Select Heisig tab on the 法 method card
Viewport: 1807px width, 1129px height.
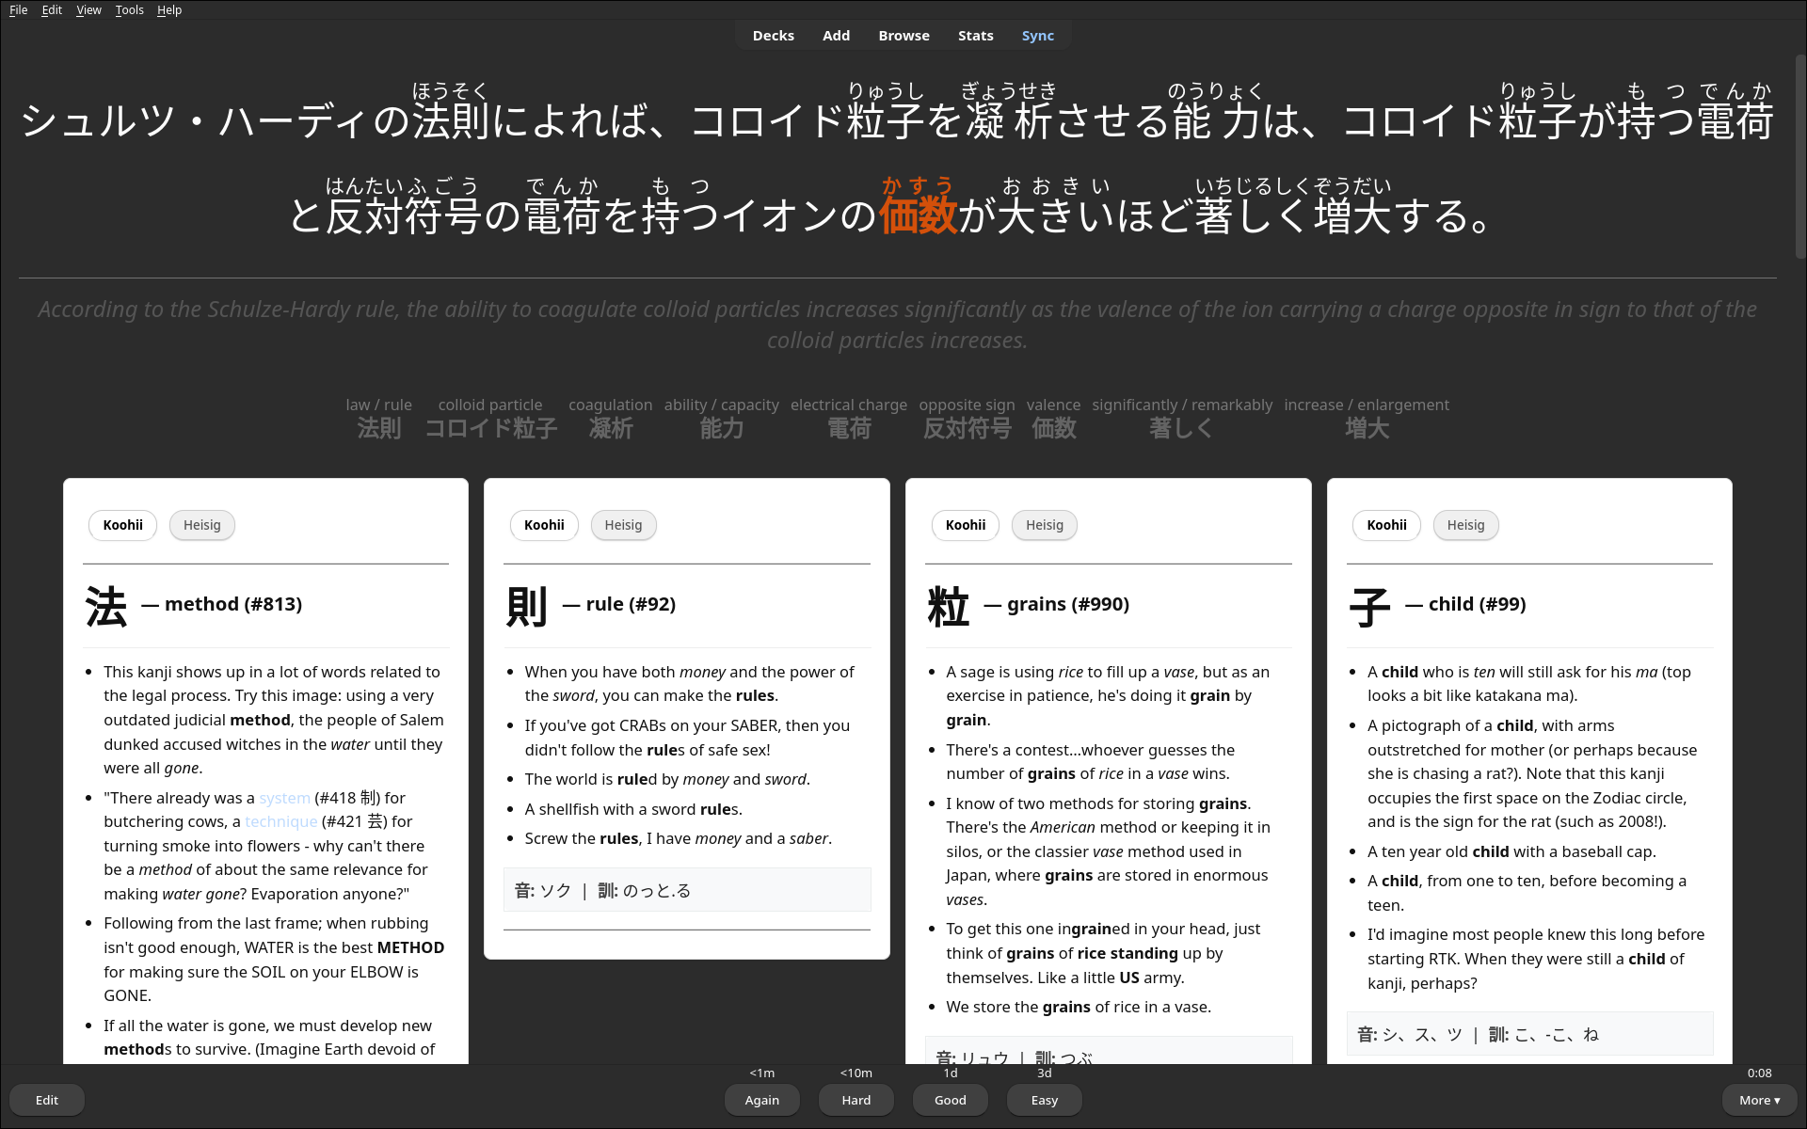[202, 525]
